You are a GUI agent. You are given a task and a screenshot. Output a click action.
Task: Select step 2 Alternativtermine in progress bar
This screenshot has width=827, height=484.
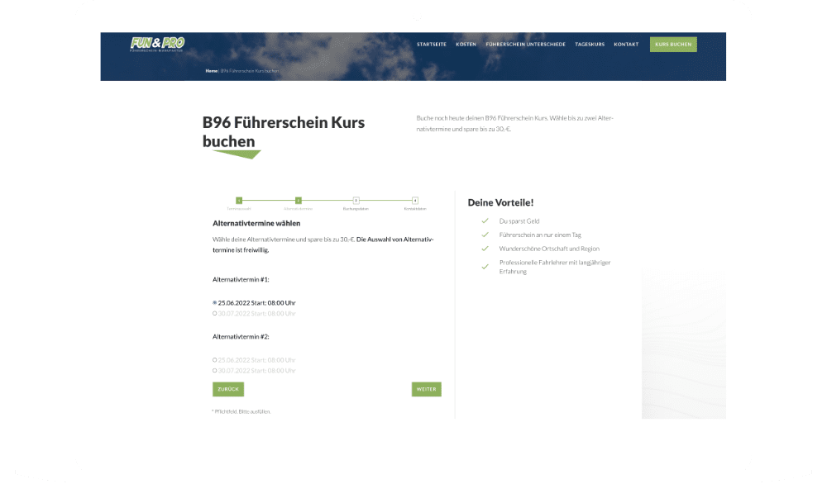298,200
